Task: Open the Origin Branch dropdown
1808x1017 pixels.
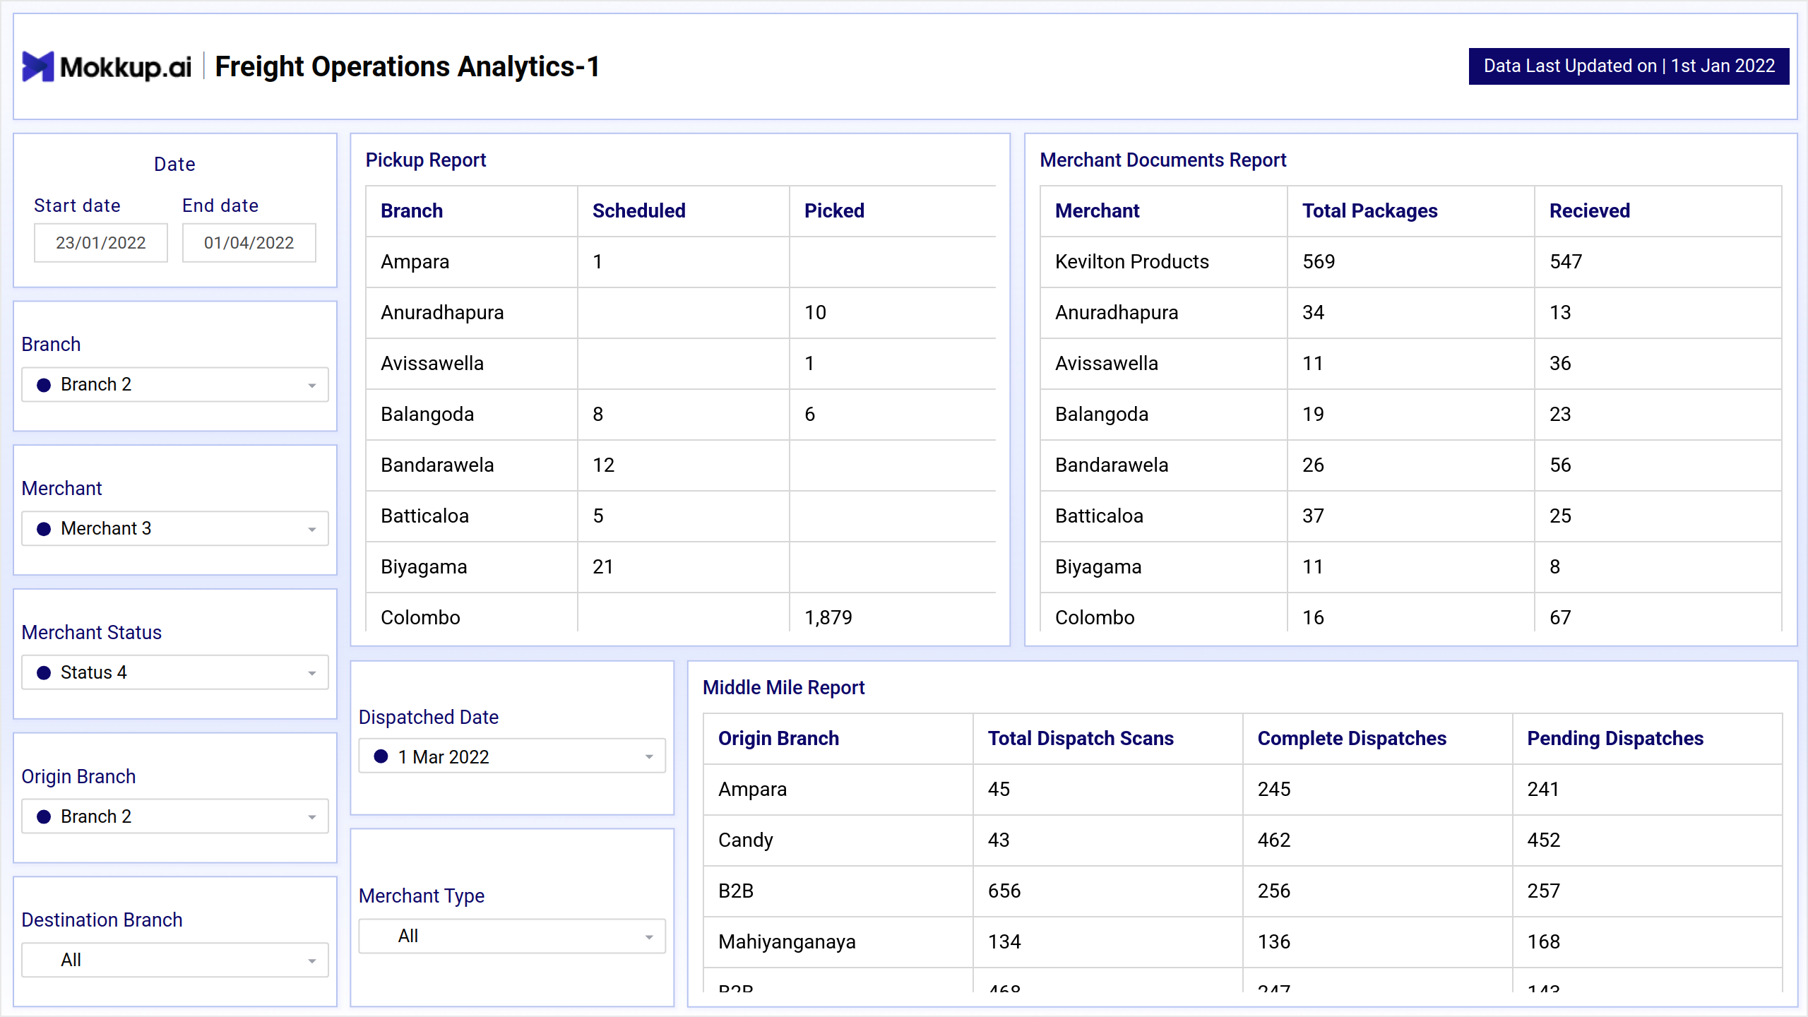Action: point(175,817)
